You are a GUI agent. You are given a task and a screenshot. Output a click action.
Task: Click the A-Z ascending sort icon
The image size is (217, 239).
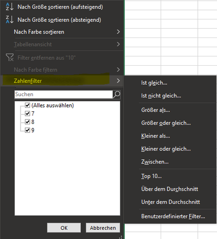(x=10, y=7)
